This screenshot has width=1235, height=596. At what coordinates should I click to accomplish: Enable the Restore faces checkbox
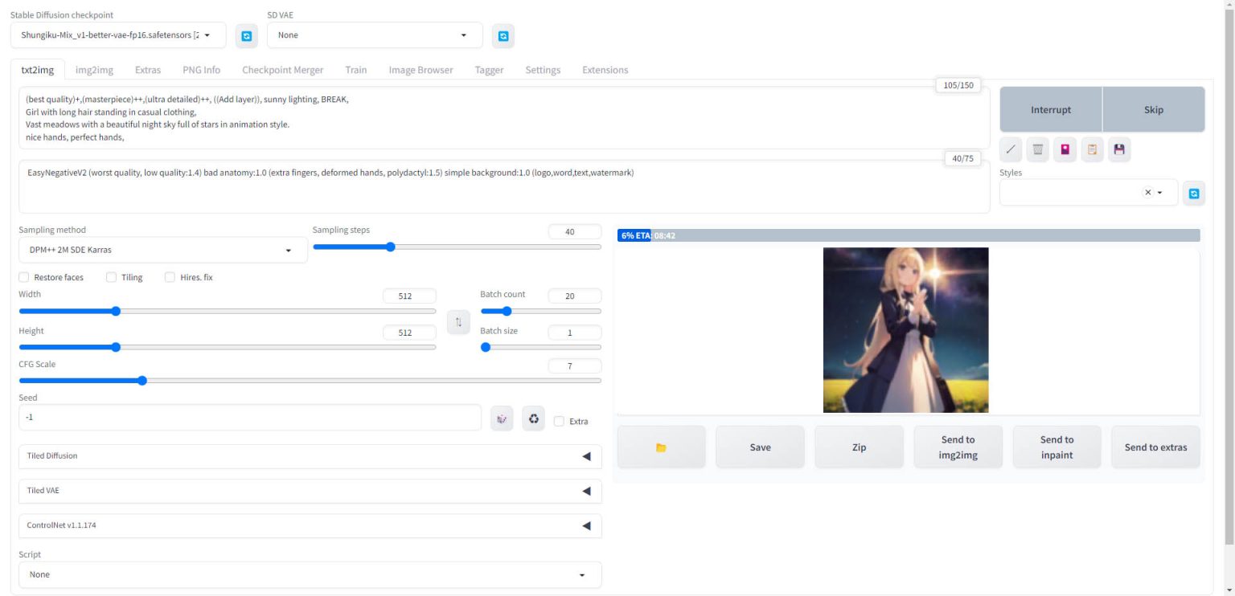(24, 277)
